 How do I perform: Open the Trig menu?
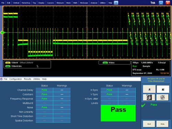pos(34,3)
